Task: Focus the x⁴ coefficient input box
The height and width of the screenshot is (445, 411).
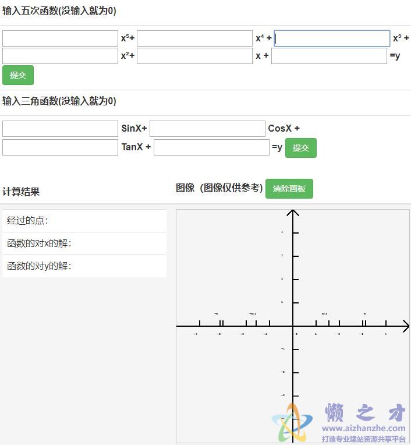Action: 194,38
